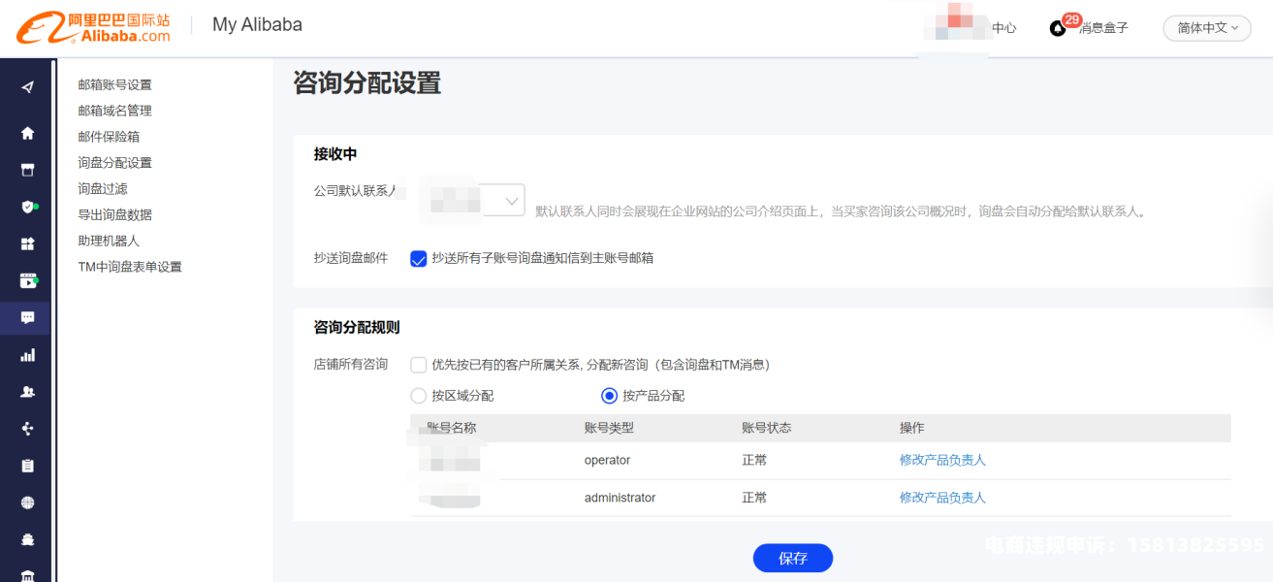Enable 优先按已有的客户所属关系 checkbox
The height and width of the screenshot is (582, 1273).
click(x=419, y=365)
